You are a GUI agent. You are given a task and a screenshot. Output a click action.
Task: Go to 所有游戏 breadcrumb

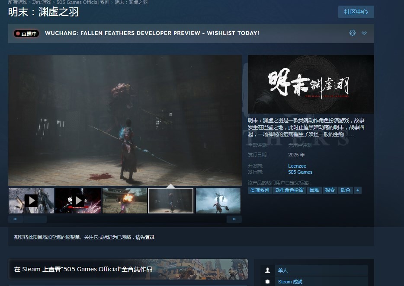pos(17,3)
